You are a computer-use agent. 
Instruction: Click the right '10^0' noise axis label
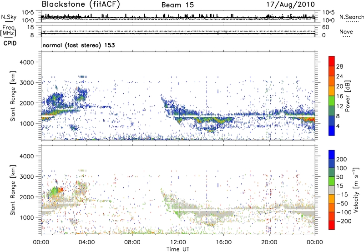click(x=328, y=20)
